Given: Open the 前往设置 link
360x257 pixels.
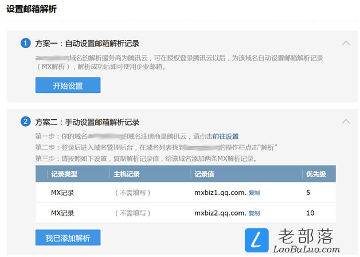Looking at the screenshot, I should tap(225, 137).
